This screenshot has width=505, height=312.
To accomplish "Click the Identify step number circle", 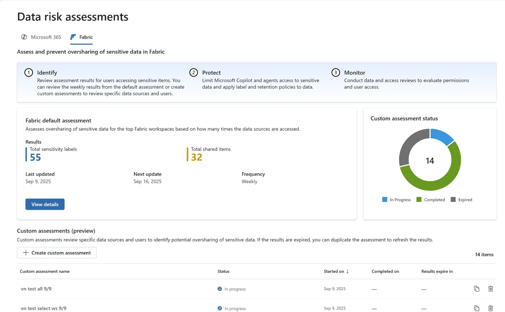I will pyautogui.click(x=29, y=72).
